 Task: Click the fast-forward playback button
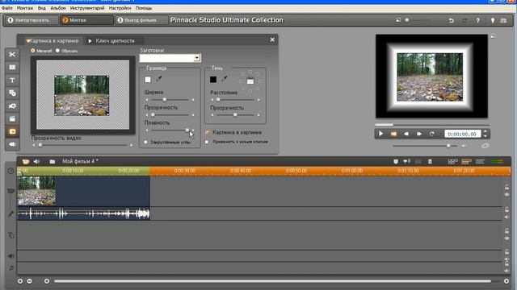coord(419,134)
